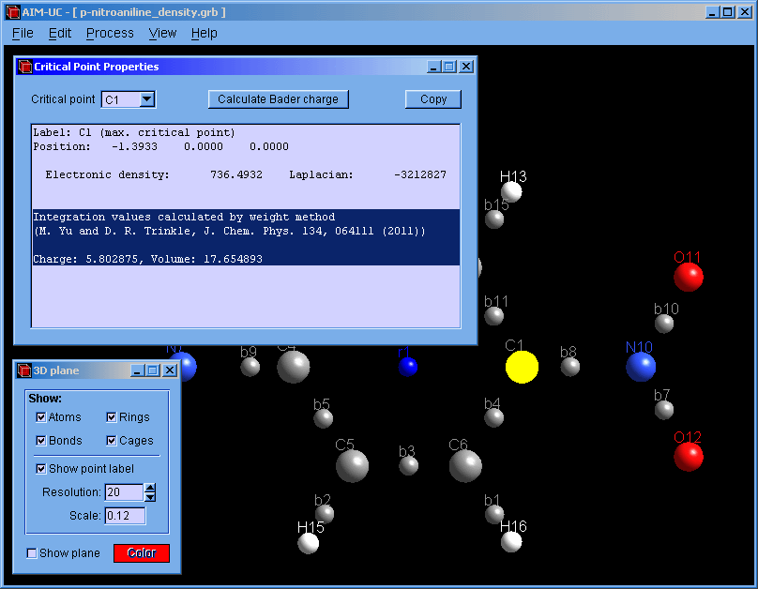Image resolution: width=758 pixels, height=589 pixels.
Task: Open the Process menu
Action: 110,33
